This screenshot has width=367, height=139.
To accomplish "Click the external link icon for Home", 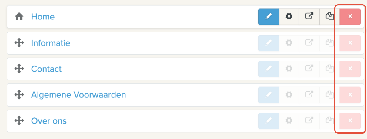I will pyautogui.click(x=309, y=17).
